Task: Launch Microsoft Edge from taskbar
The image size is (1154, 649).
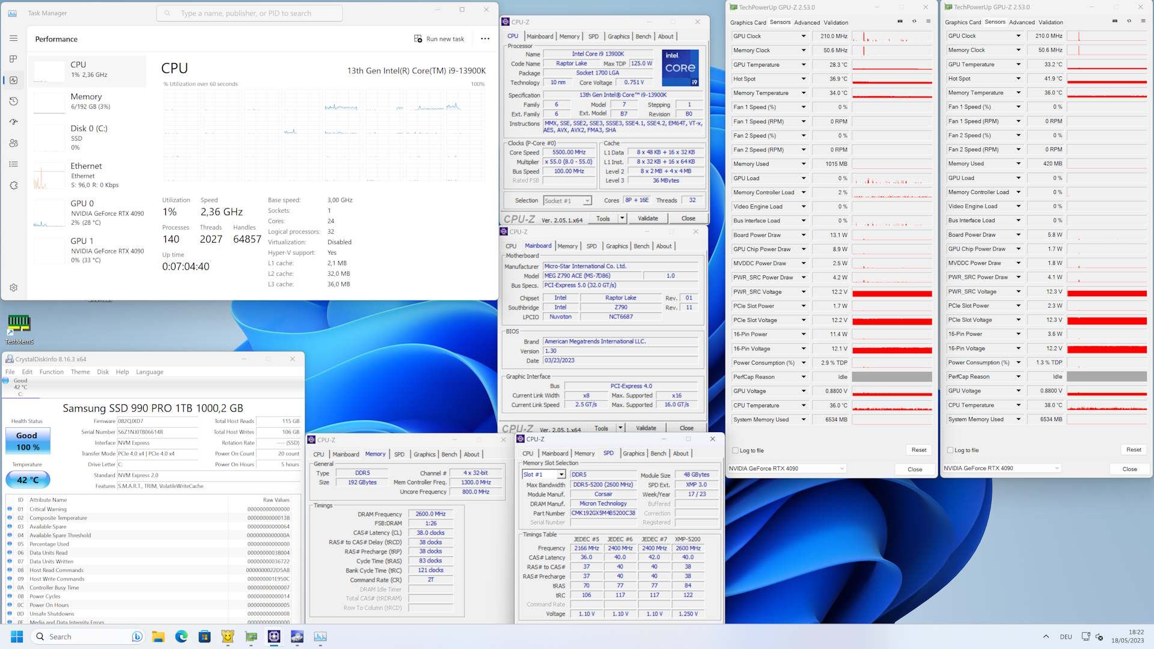Action: point(182,636)
